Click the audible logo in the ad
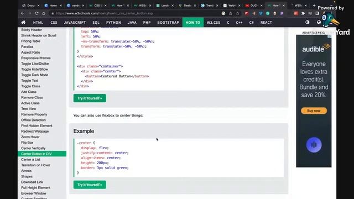This screenshot has width=354, height=199. point(316,48)
